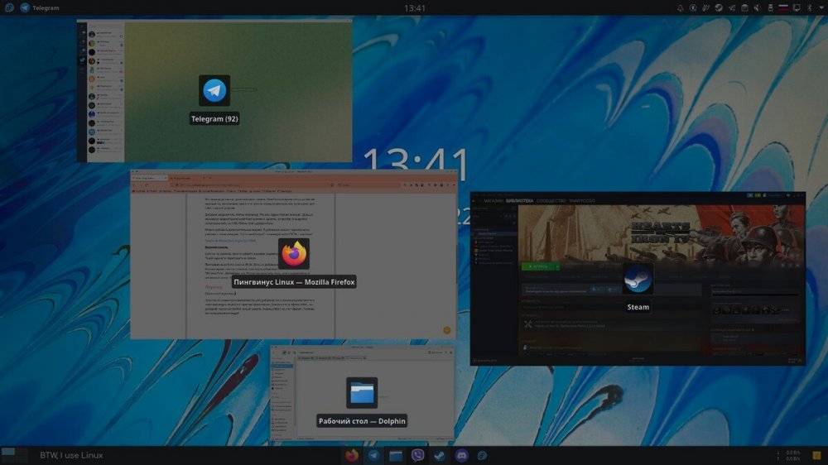Click the network speed monitor in bottom panel
The image size is (828, 465).
(788, 456)
